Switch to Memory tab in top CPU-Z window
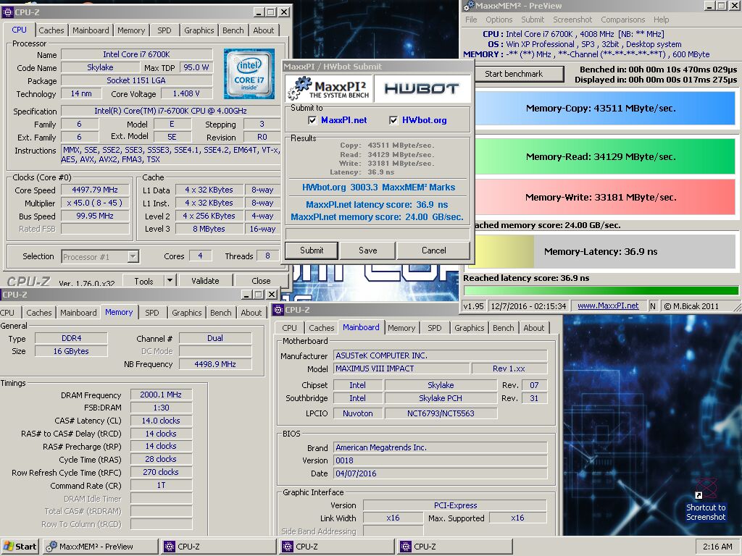The width and height of the screenshot is (742, 556). (x=131, y=30)
